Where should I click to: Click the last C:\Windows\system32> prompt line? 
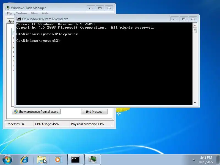tap(38, 41)
